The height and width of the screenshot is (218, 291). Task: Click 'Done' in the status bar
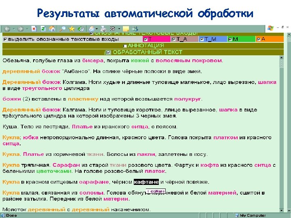coord(11,216)
